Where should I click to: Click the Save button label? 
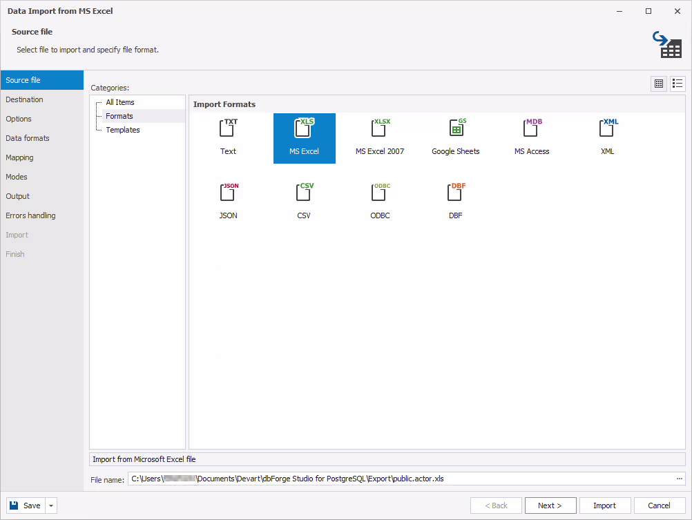pyautogui.click(x=32, y=505)
